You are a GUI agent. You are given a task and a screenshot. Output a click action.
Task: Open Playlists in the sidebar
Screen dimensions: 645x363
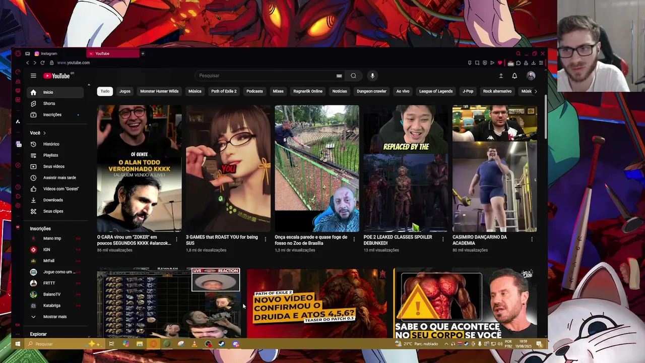[x=55, y=155]
